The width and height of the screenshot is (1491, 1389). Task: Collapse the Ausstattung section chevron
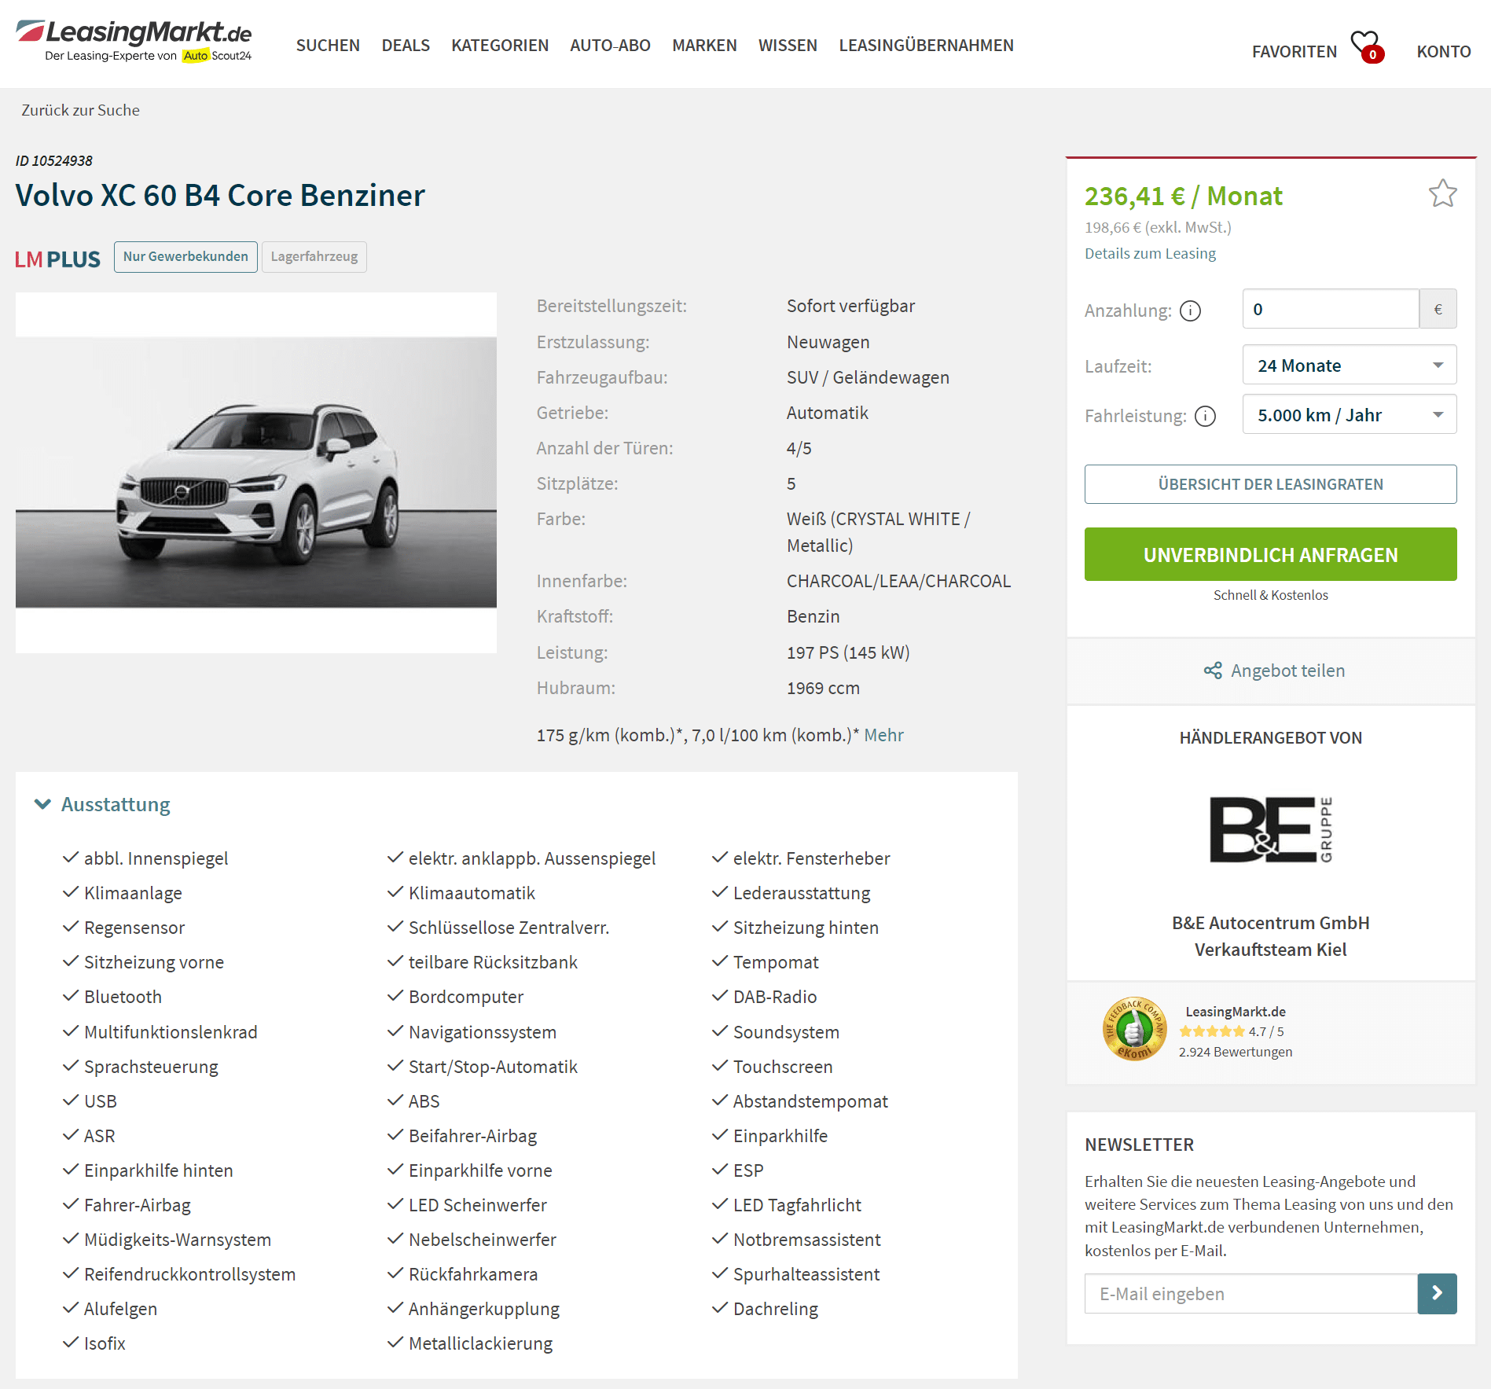[43, 804]
